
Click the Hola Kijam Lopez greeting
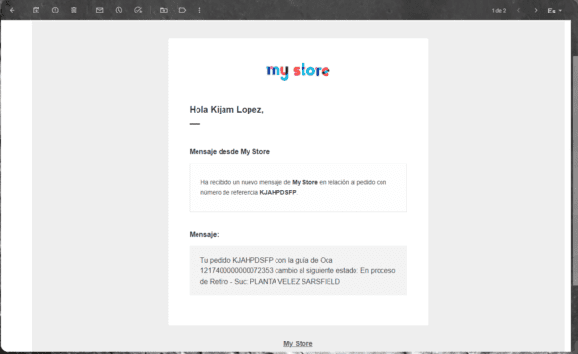point(226,110)
